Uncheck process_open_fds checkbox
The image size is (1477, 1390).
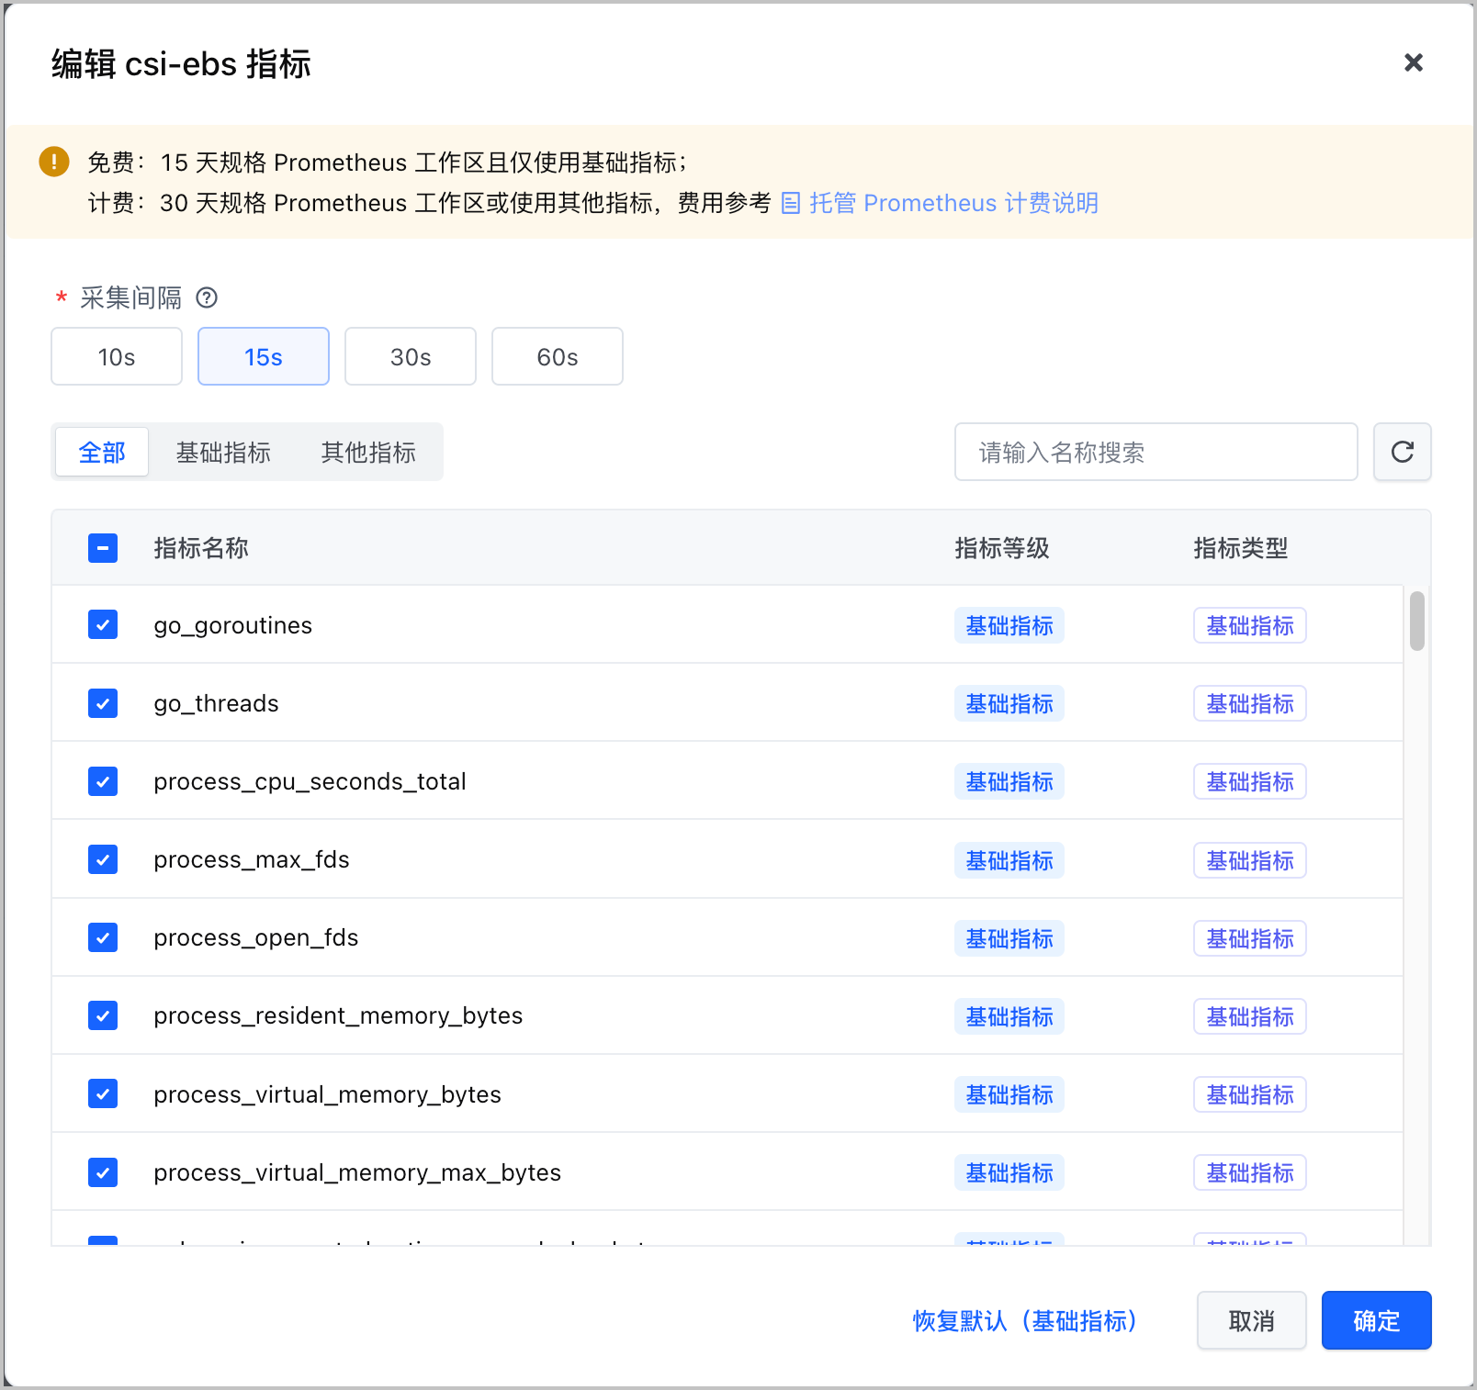pyautogui.click(x=103, y=937)
